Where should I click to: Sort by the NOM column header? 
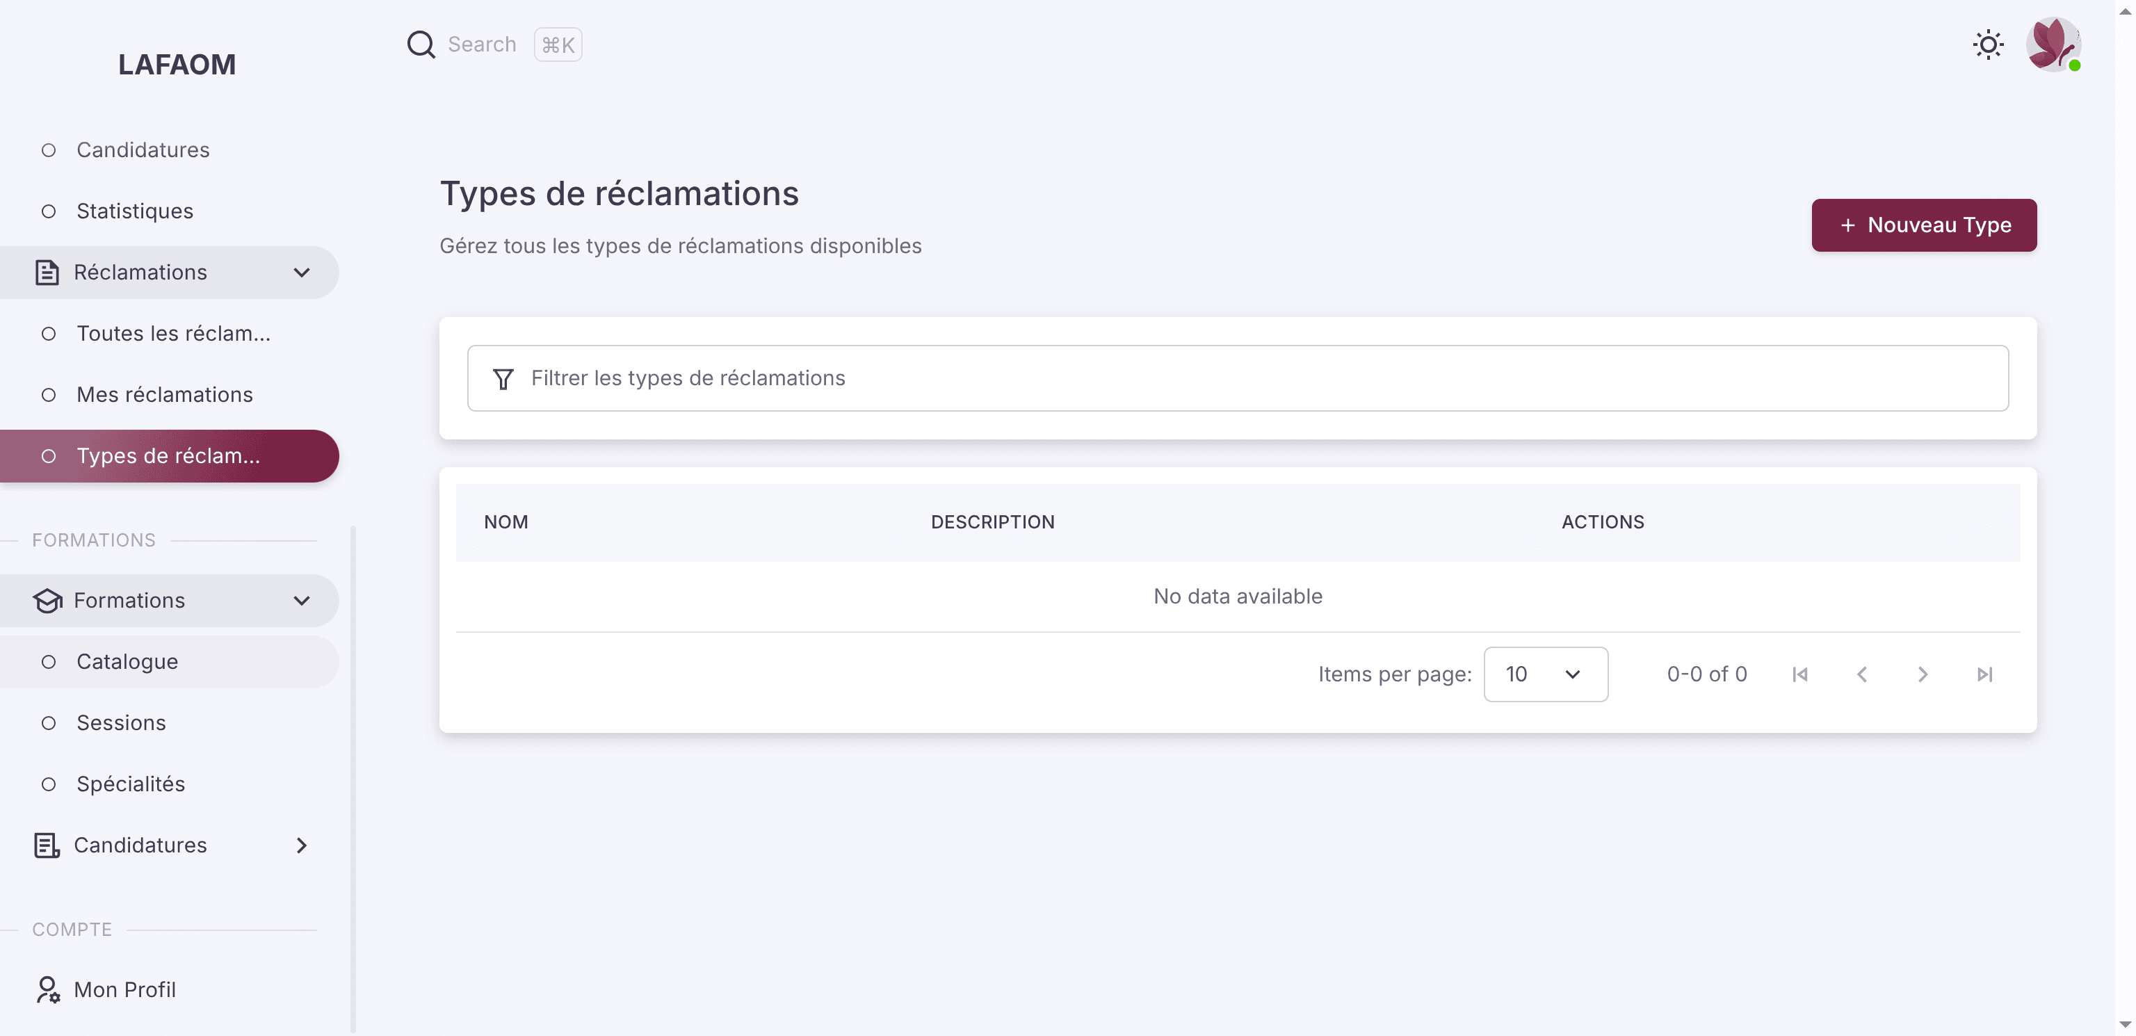click(x=505, y=521)
